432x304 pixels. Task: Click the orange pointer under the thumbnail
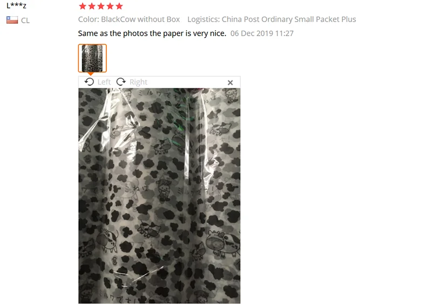pyautogui.click(x=90, y=74)
